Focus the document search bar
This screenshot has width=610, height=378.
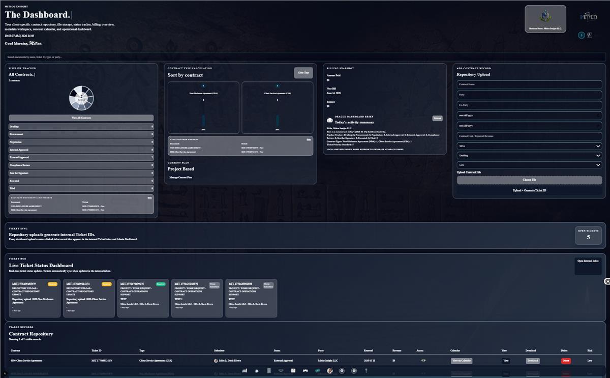point(305,57)
